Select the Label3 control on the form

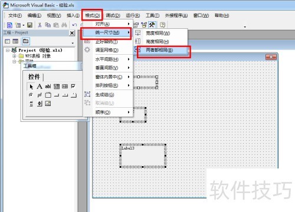tap(143, 156)
